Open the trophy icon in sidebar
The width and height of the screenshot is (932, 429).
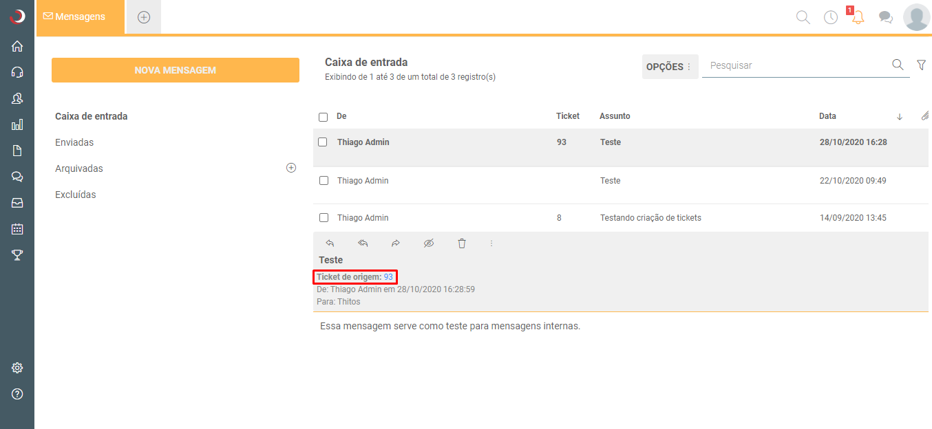17,255
